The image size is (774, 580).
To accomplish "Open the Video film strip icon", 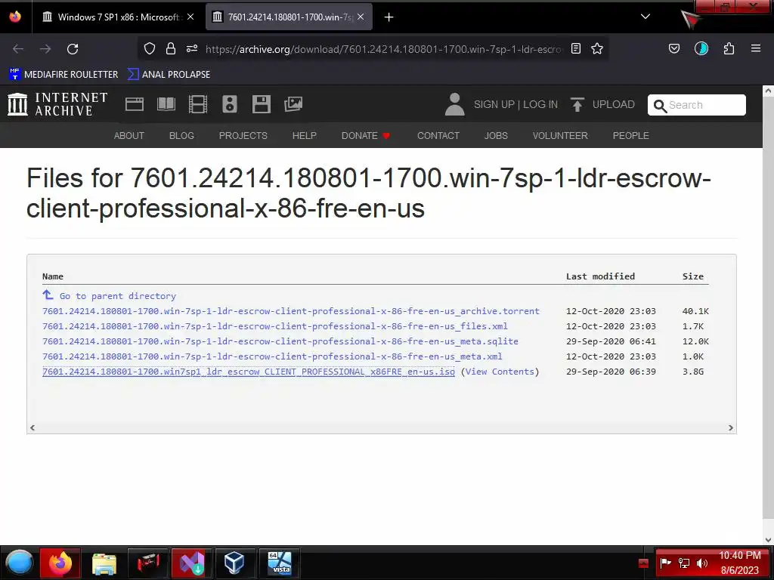I will 198,104.
